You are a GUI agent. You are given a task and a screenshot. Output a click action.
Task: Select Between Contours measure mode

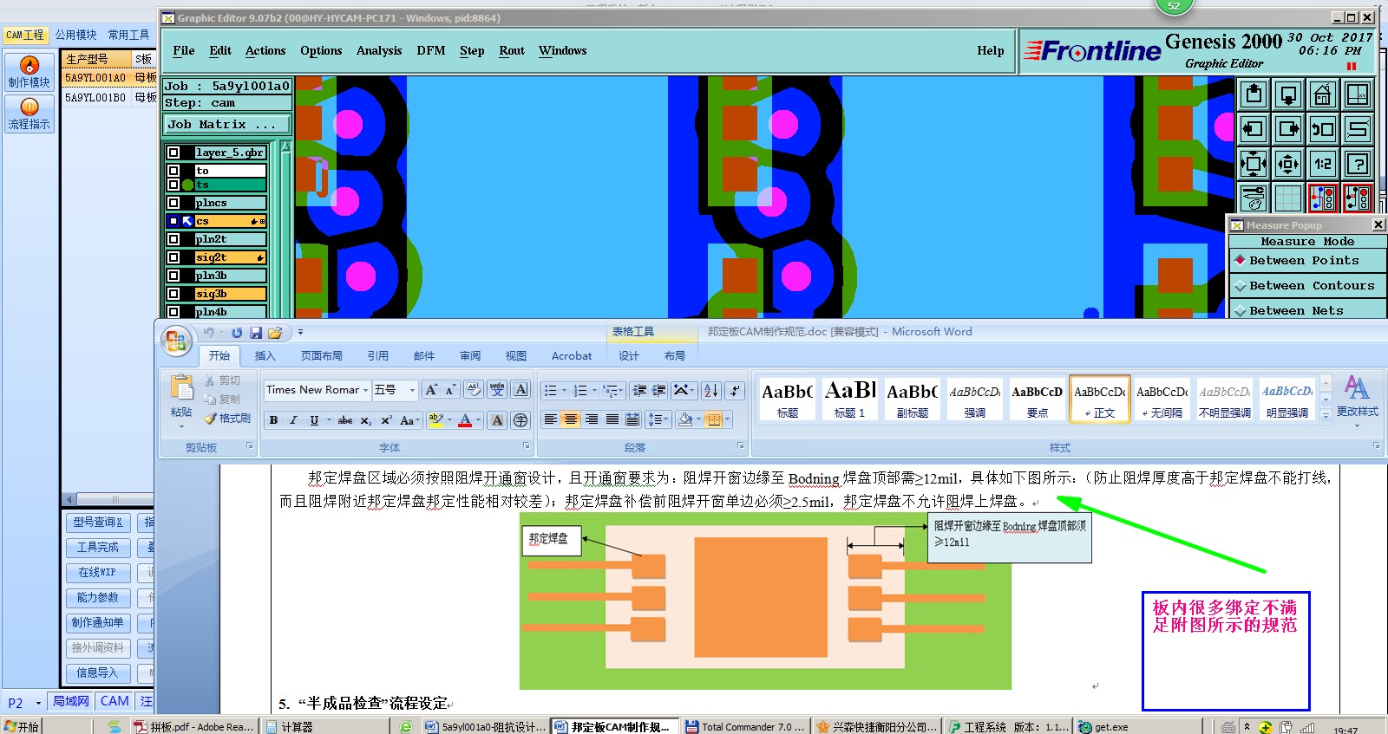(x=1307, y=285)
